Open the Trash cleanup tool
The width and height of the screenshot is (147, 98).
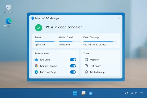coord(95,72)
